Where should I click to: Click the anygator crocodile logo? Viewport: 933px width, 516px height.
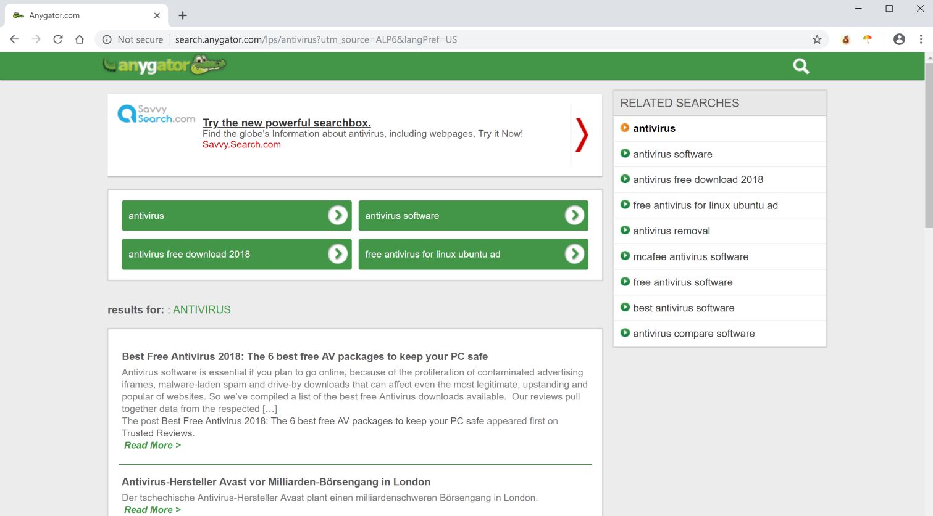[x=164, y=65]
